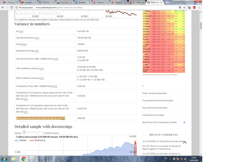Screen dimensions: 237x162
Task: Click the browser forward arrow
Action: [7, 7]
